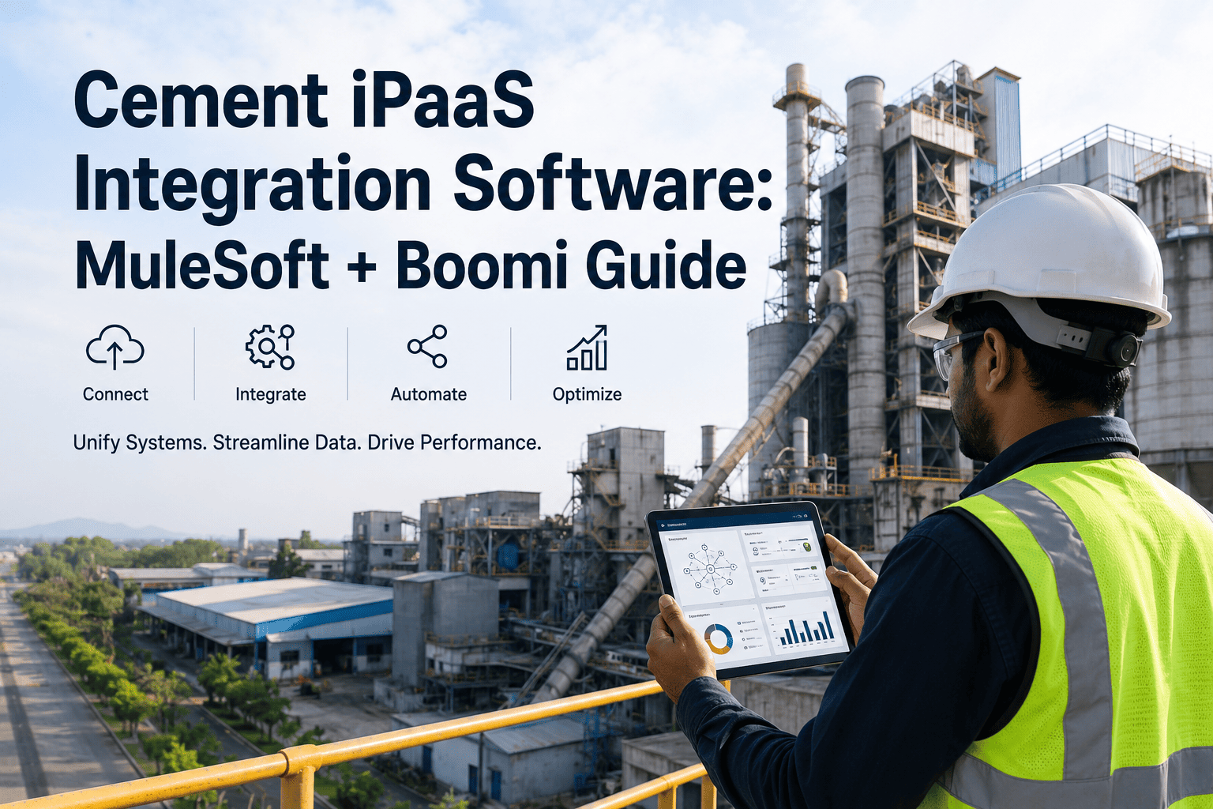Tap the network diagram on the tablet

(710, 569)
